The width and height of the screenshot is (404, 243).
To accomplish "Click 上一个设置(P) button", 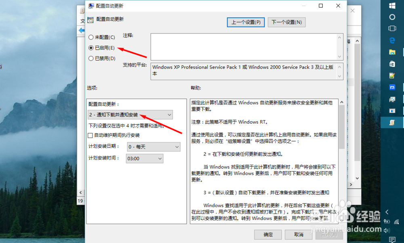I will point(246,22).
